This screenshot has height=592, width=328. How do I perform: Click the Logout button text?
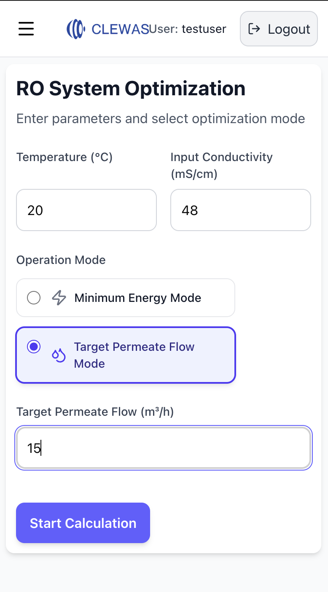click(289, 29)
